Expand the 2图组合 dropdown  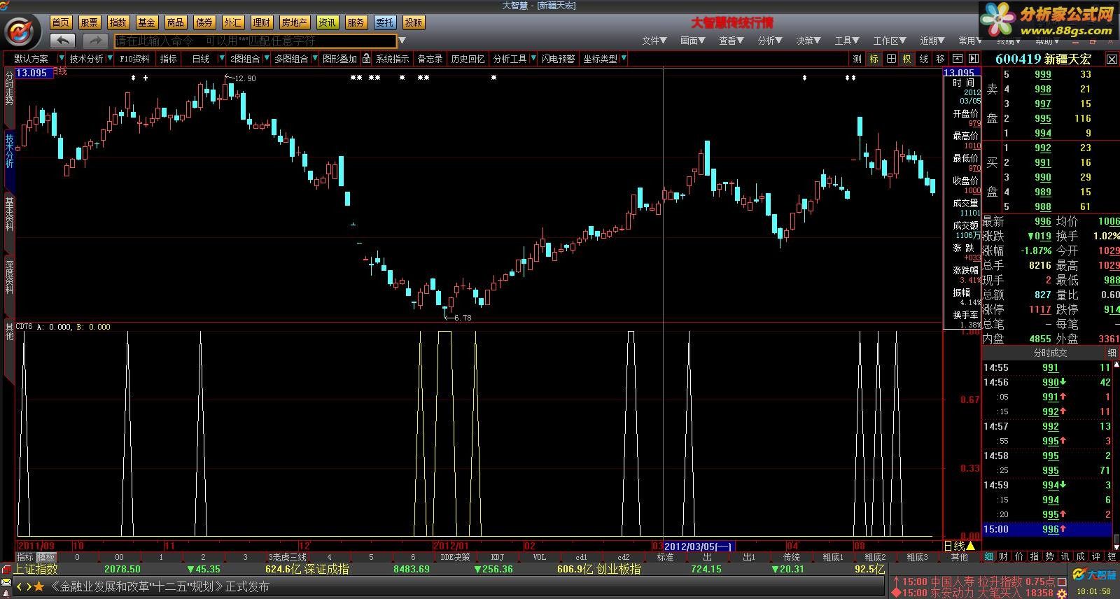[267, 59]
